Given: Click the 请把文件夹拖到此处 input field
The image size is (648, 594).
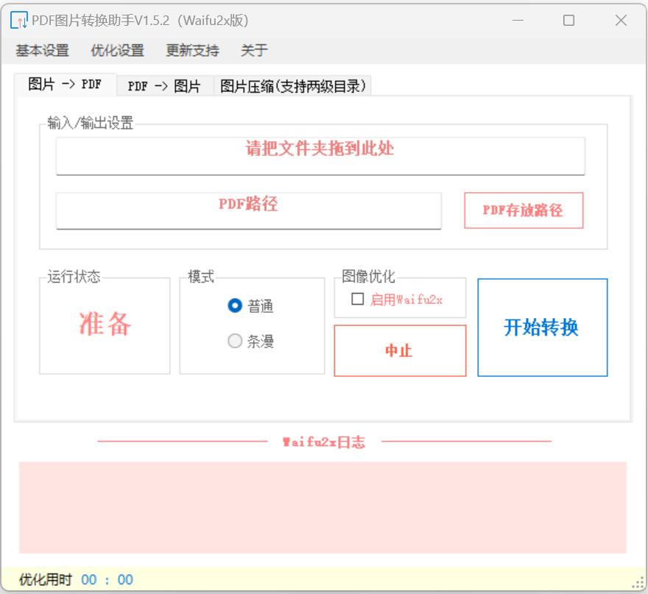Looking at the screenshot, I should (x=320, y=156).
